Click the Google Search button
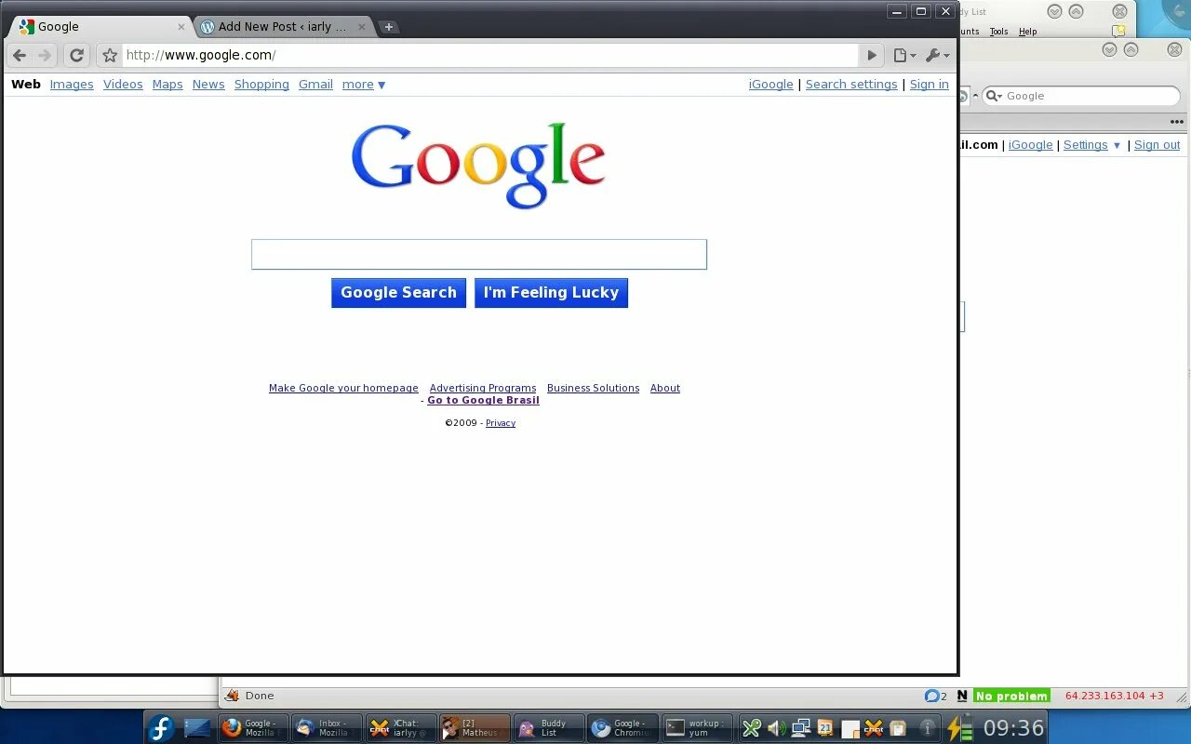The height and width of the screenshot is (744, 1191). (x=398, y=293)
